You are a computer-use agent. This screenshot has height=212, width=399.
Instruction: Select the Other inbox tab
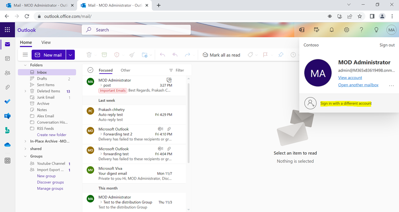pos(126,70)
